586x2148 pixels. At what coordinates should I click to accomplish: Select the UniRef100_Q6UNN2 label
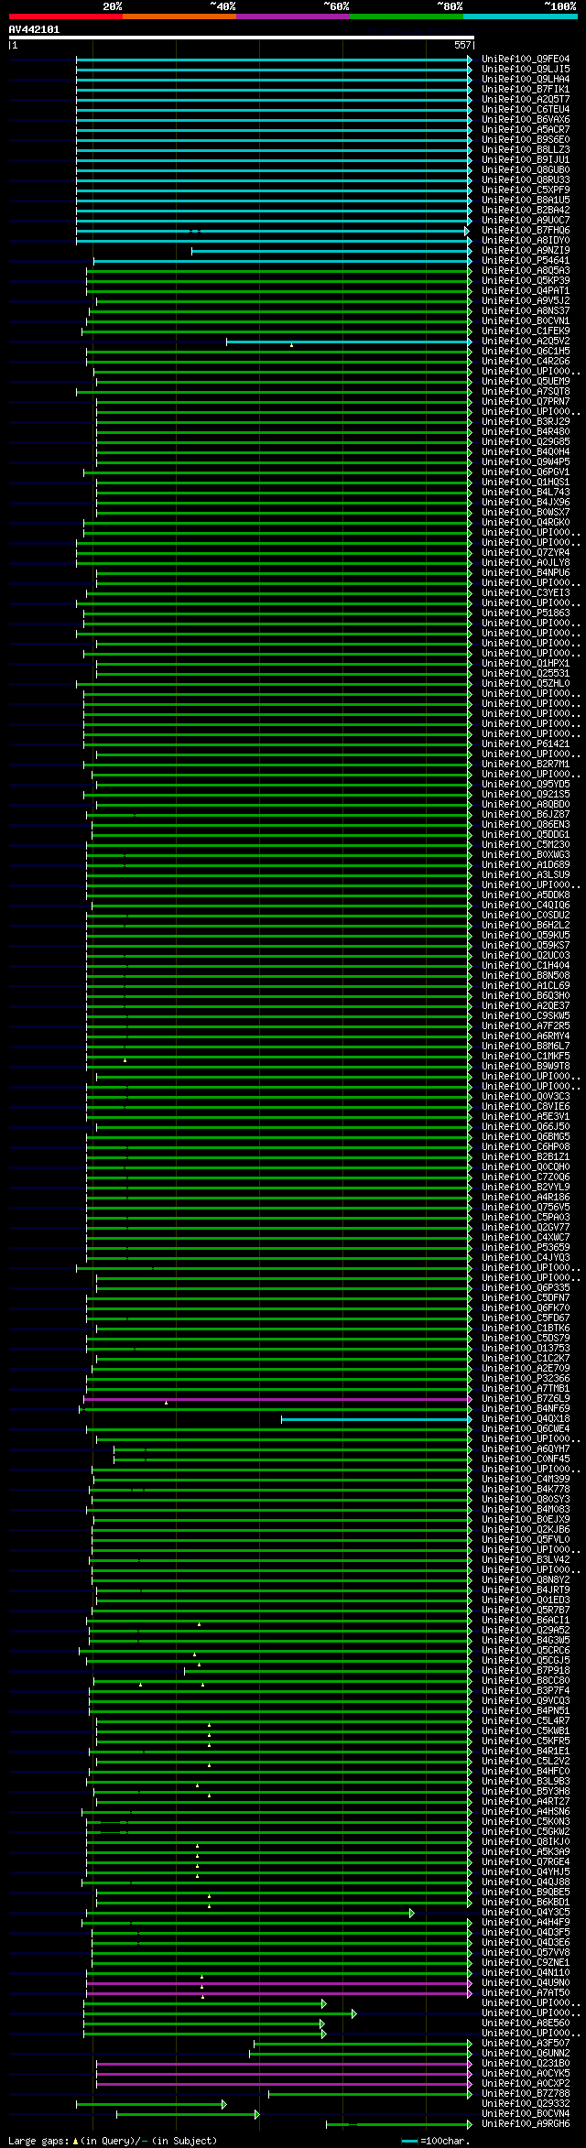[526, 2054]
